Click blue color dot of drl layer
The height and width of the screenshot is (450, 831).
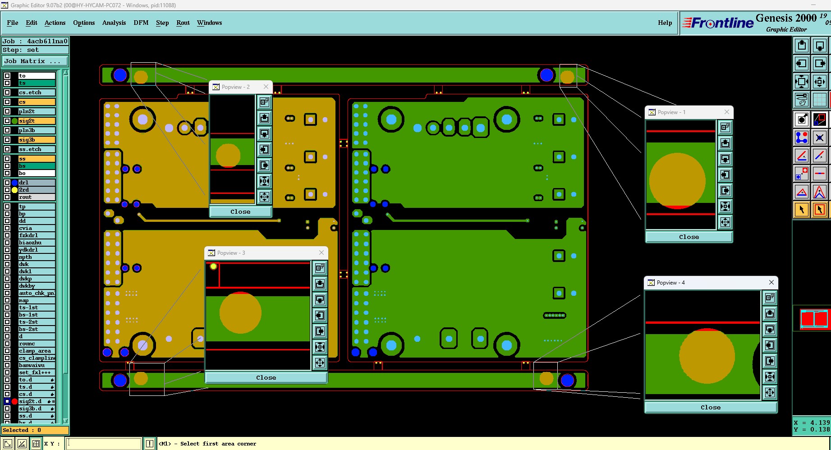tap(14, 183)
